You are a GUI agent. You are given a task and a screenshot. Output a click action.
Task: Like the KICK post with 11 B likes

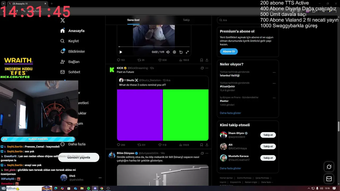click(x=162, y=145)
